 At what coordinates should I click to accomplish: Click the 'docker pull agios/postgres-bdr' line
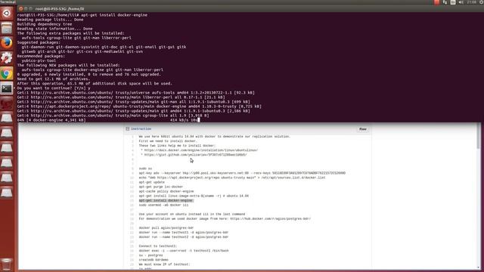coord(166,228)
